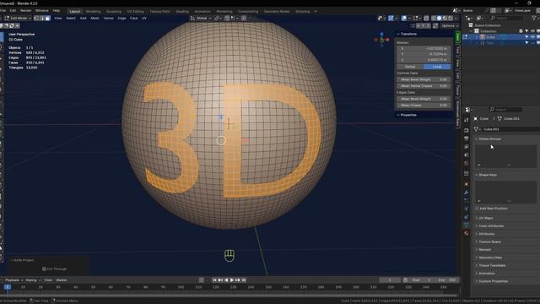Switch to solid viewport shading
Viewport: 540px width, 304px height.
[x=439, y=18]
